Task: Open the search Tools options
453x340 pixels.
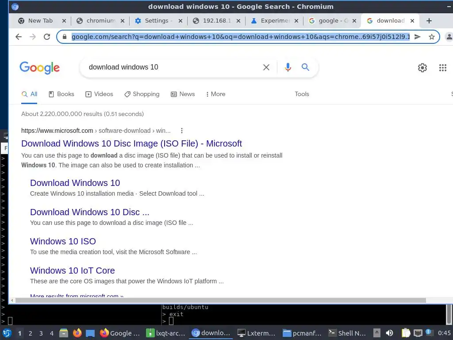Action: (x=302, y=94)
